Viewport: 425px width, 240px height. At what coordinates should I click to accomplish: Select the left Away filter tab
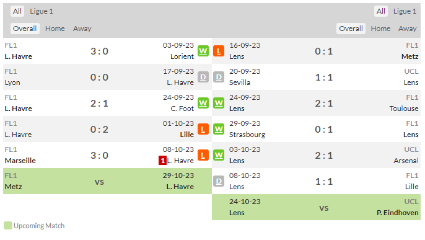pos(82,29)
